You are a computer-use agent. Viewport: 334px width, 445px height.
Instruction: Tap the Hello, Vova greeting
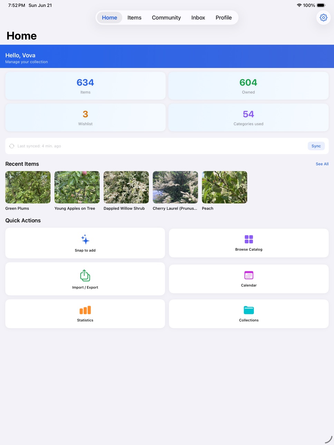(x=20, y=55)
